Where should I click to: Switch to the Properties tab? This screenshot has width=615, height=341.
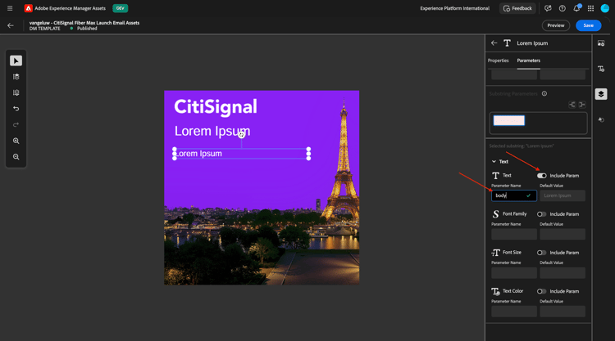click(x=498, y=61)
